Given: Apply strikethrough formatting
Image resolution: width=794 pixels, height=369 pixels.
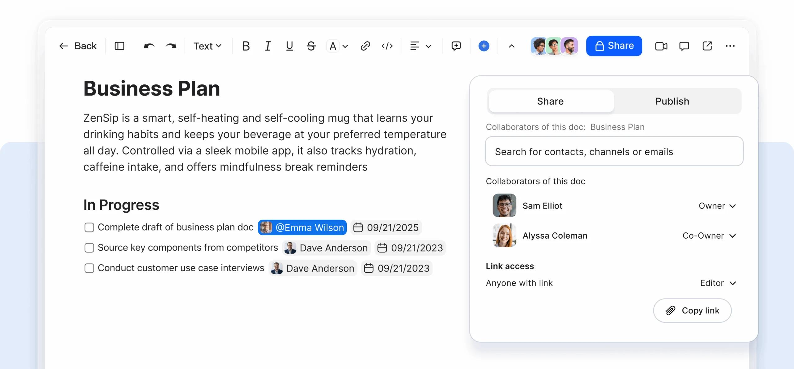Looking at the screenshot, I should coord(311,46).
